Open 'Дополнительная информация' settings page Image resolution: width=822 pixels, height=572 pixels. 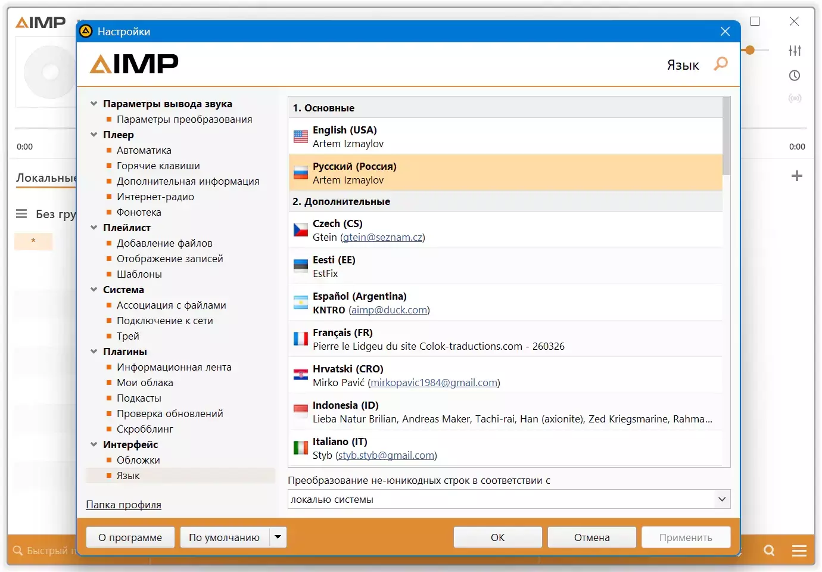[x=188, y=181]
